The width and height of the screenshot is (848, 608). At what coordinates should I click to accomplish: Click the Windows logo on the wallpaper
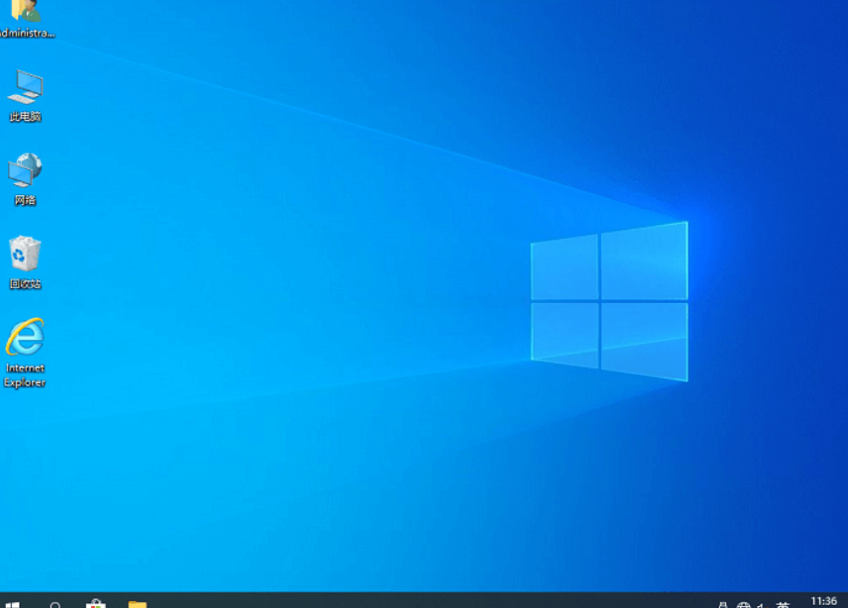click(608, 301)
